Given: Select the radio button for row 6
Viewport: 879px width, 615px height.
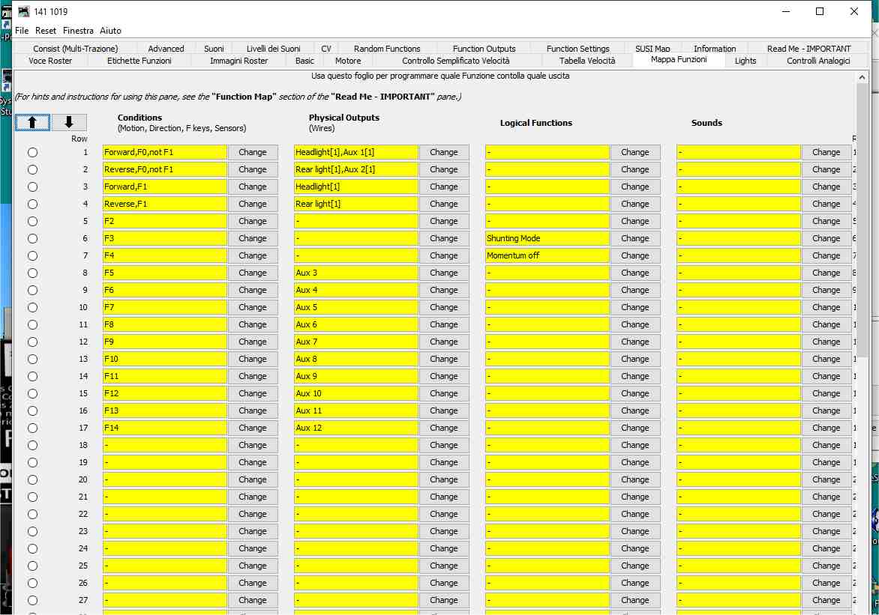Looking at the screenshot, I should click(32, 238).
